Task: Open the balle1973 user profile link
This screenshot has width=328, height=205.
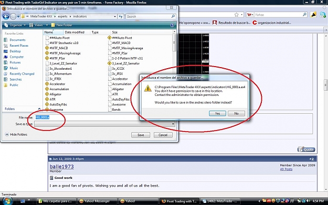Action: (62, 167)
